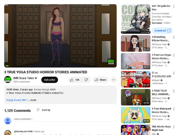Viewport: 180px width, 135px height.
Task: Dislike the video with thumbs down icon
Action: [x=86, y=80]
